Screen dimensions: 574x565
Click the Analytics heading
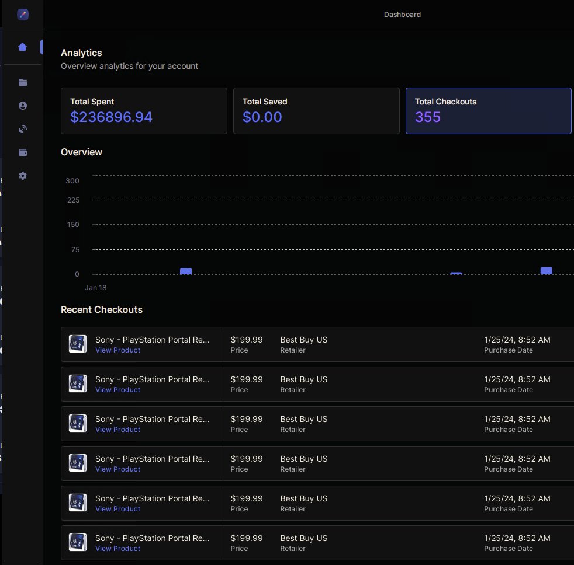81,53
